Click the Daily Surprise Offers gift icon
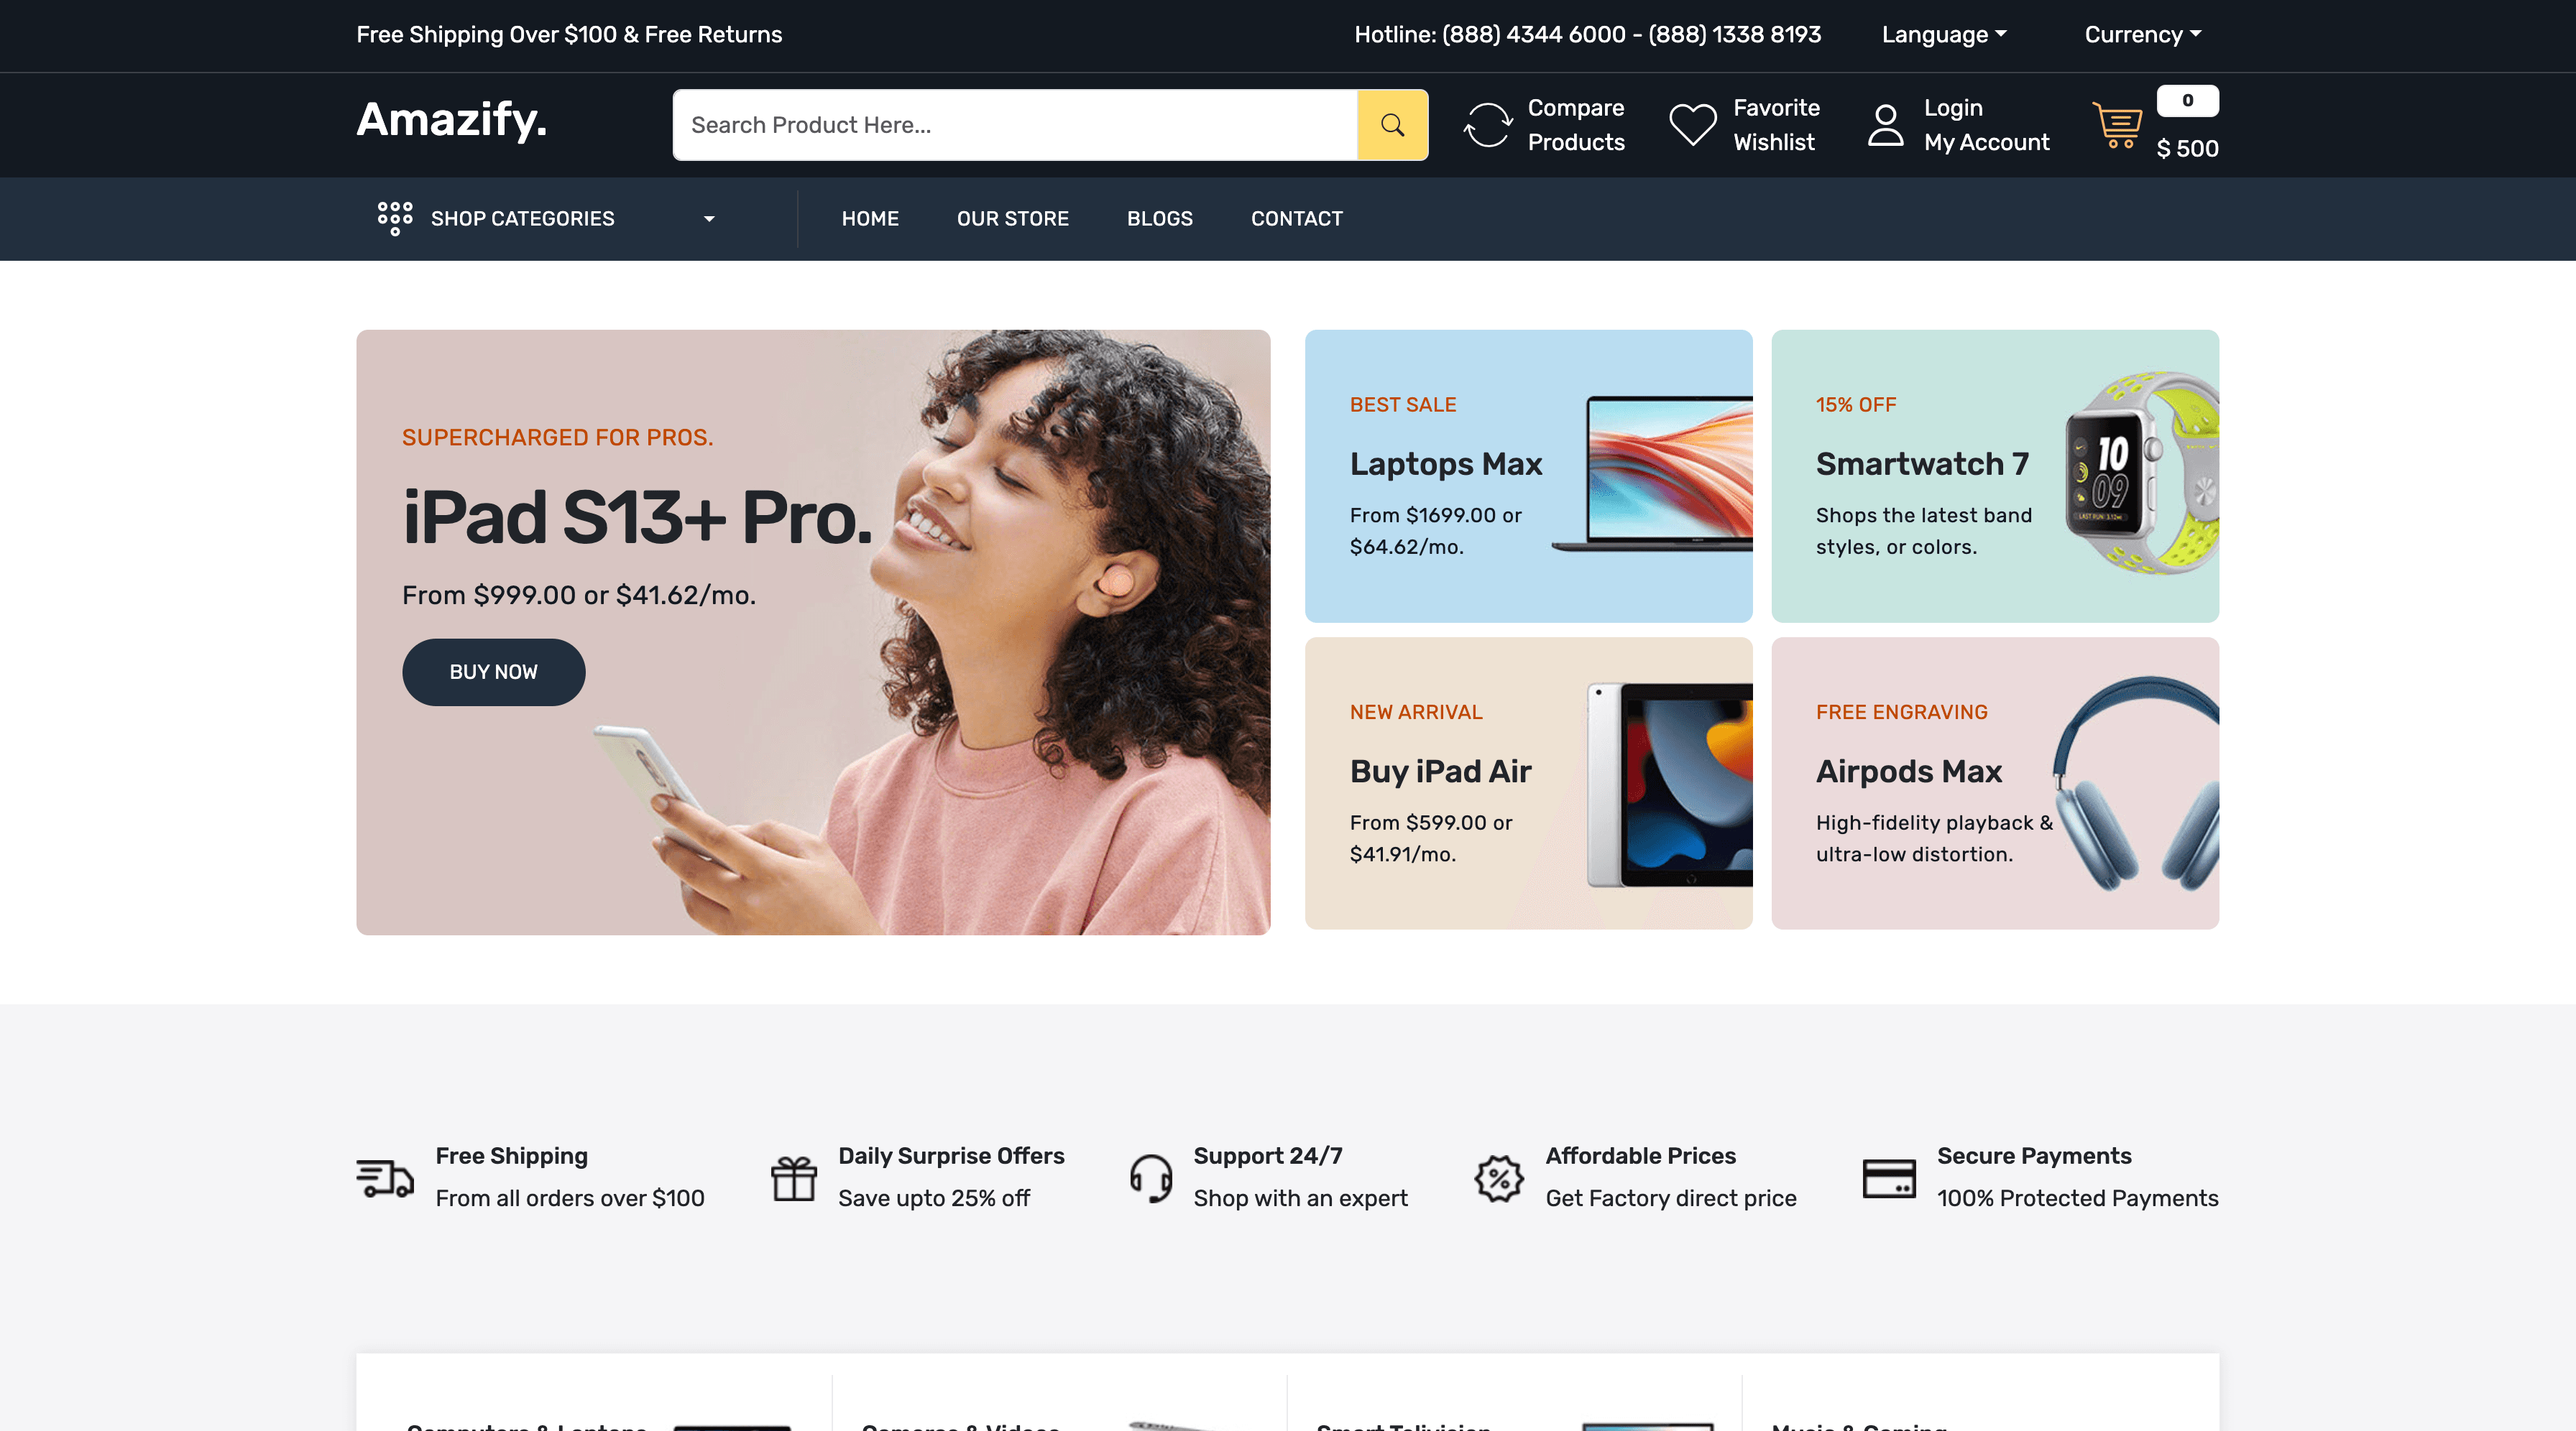This screenshot has height=1431, width=2576. coord(794,1178)
